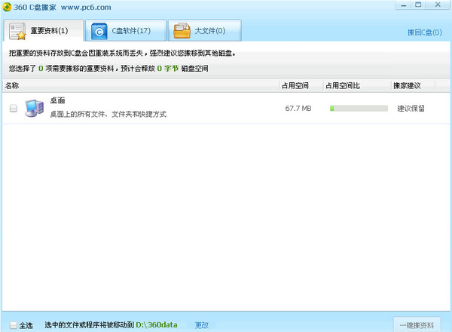Click the document with star icon
The height and width of the screenshot is (332, 452).
(x=17, y=31)
